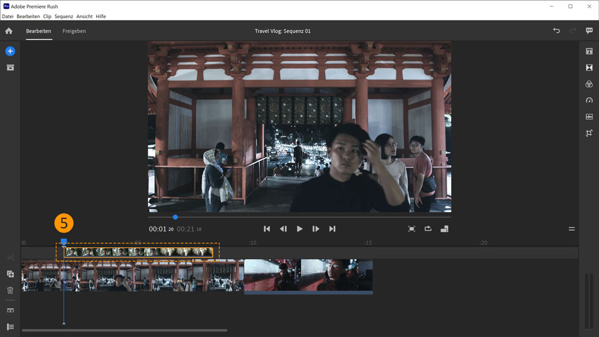Open the feedback speech bubble icon
This screenshot has width=599, height=337.
coord(589,31)
